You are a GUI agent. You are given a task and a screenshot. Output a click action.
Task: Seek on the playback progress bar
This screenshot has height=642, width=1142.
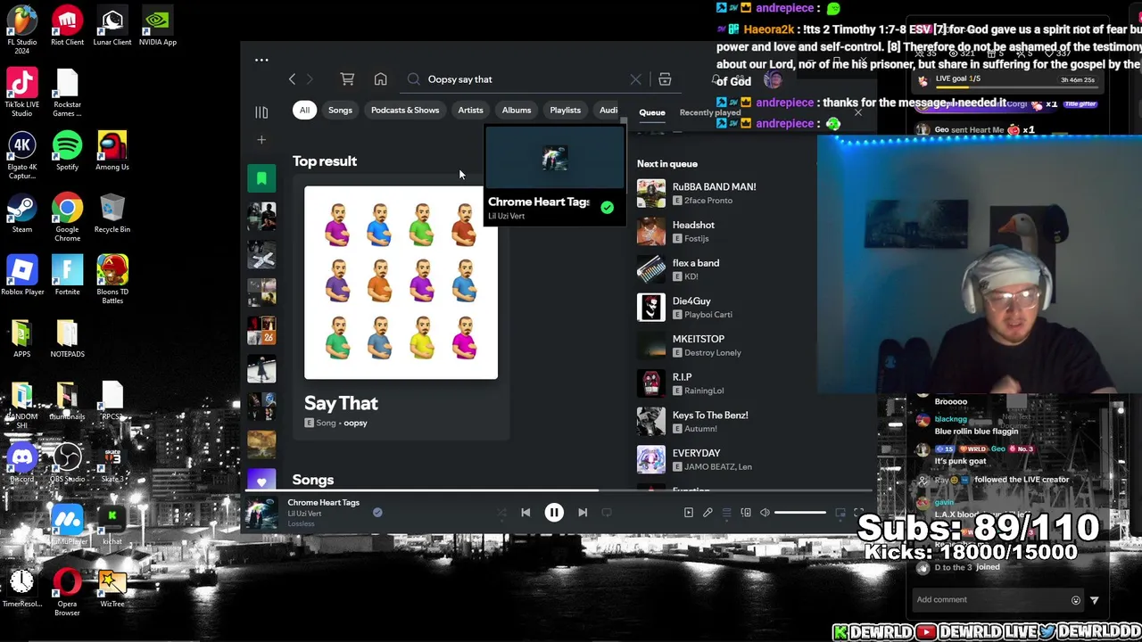(x=559, y=490)
